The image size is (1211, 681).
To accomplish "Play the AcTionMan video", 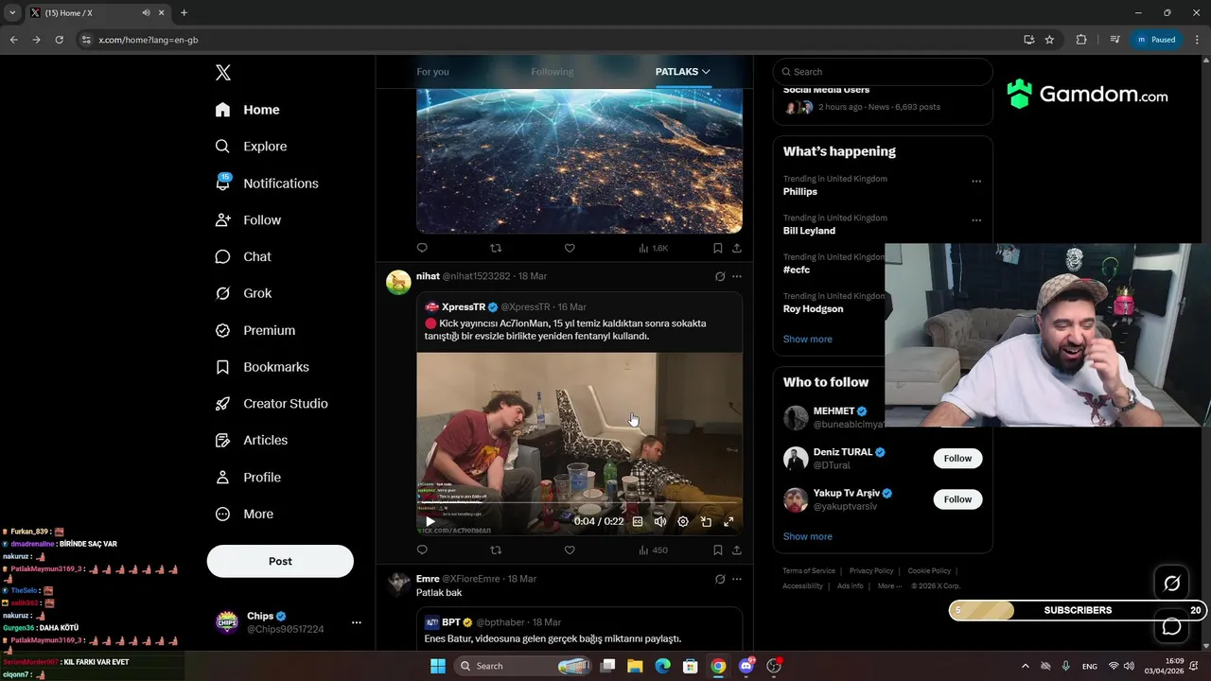I will point(430,521).
